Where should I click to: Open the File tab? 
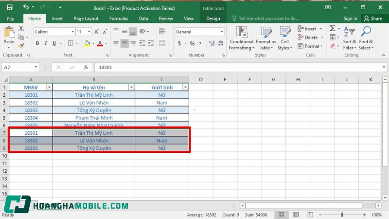(x=10, y=18)
